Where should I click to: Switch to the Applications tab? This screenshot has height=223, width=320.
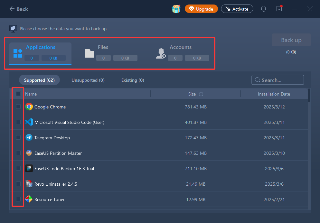41,53
